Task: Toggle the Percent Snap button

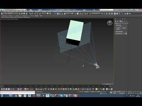Action: click(x=85, y=14)
